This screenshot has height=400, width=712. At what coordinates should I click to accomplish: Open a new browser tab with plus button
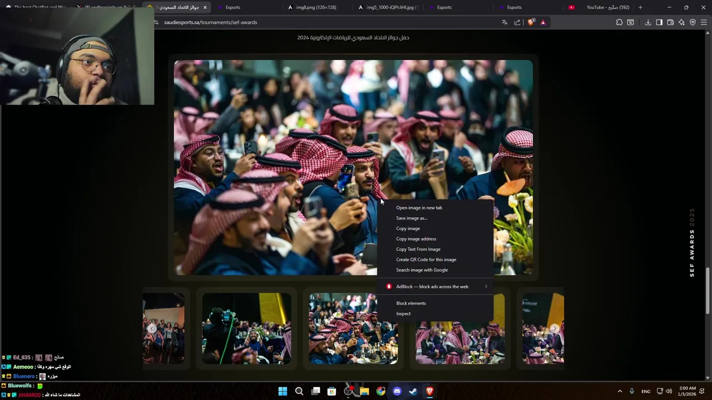(640, 7)
